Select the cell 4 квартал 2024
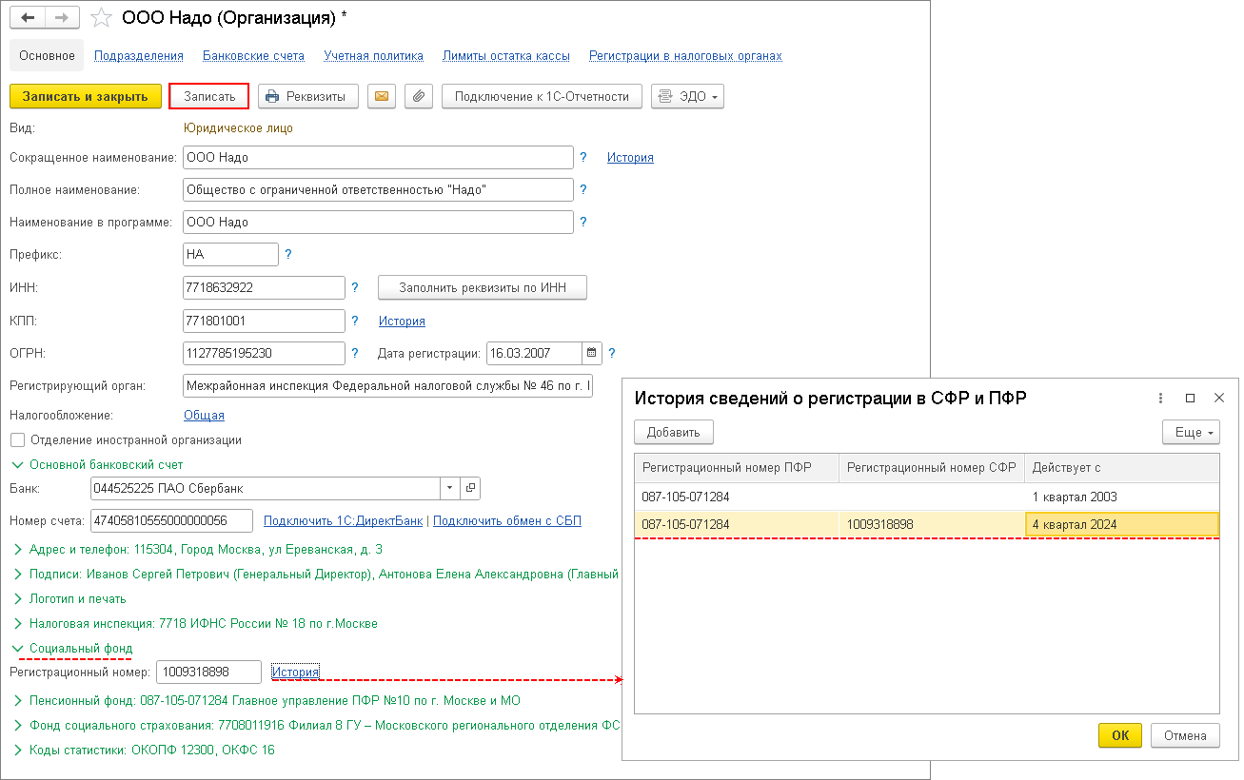Viewport: 1244px width, 780px height. click(1122, 524)
